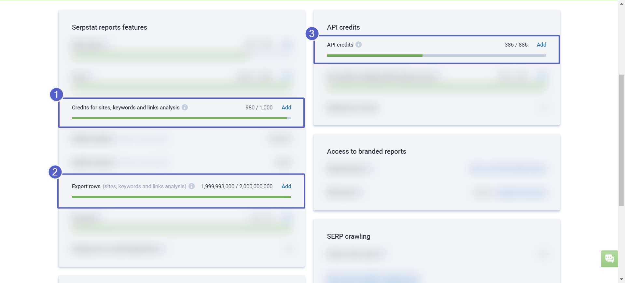This screenshot has height=283, width=625.
Task: Click the numbered badge 3 marker
Action: coord(312,34)
